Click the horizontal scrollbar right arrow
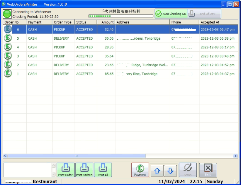The height and width of the screenshot is (185, 241). [x=236, y=156]
